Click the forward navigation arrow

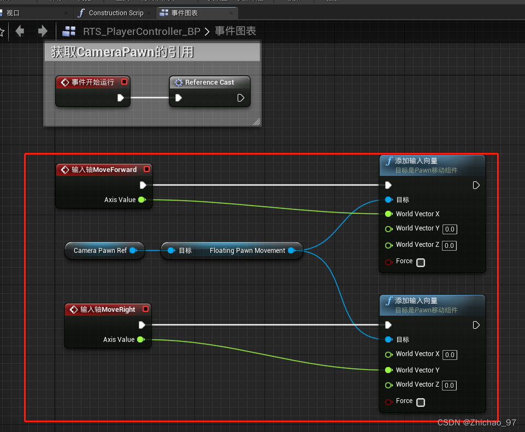(x=42, y=32)
